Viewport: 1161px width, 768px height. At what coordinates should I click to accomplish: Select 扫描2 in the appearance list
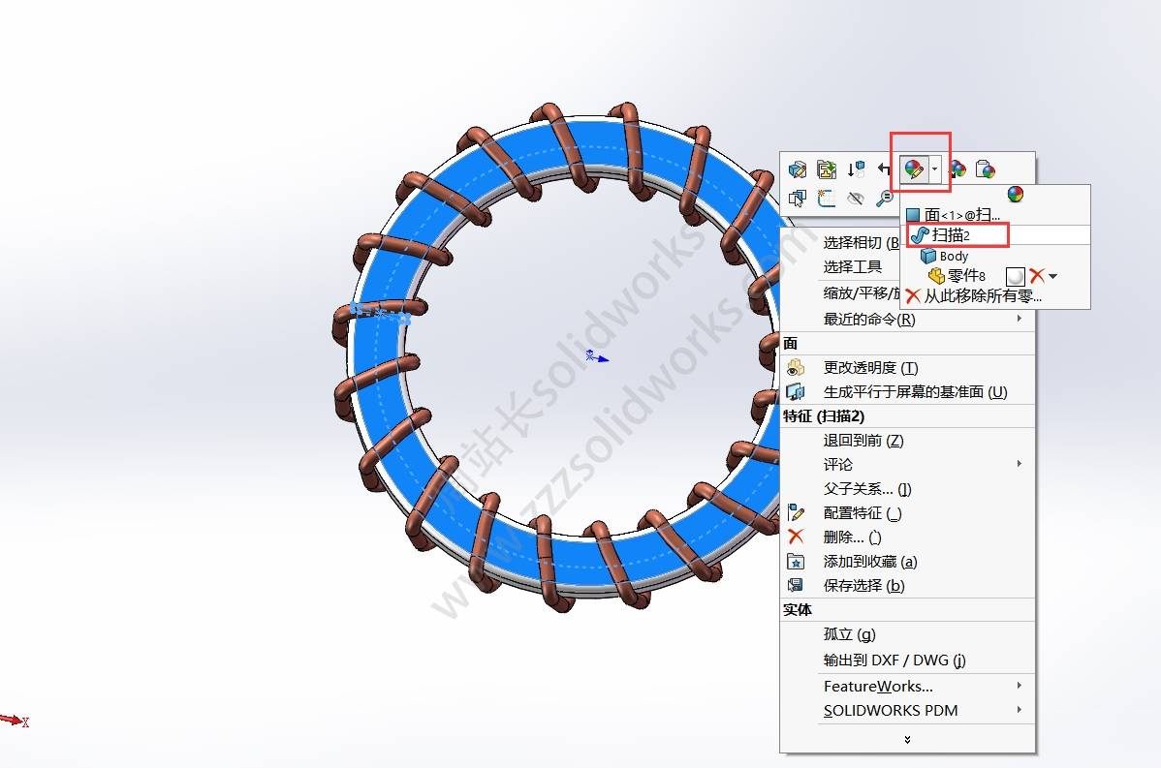coord(951,234)
